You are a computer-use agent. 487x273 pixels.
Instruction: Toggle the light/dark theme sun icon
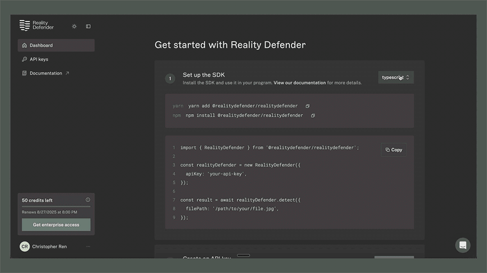pyautogui.click(x=74, y=26)
